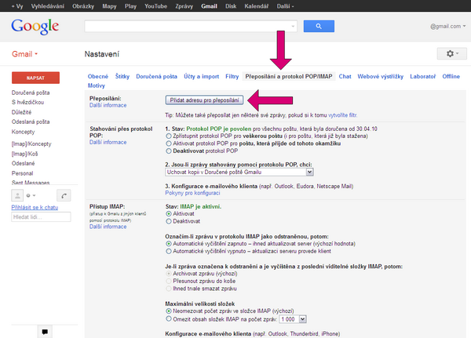Open '[Imap]/Koš' label in sidebar
The width and height of the screenshot is (471, 338).
24,154
